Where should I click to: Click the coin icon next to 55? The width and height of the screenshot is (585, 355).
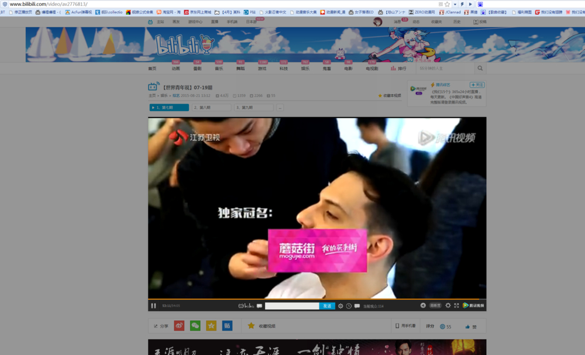pos(442,327)
